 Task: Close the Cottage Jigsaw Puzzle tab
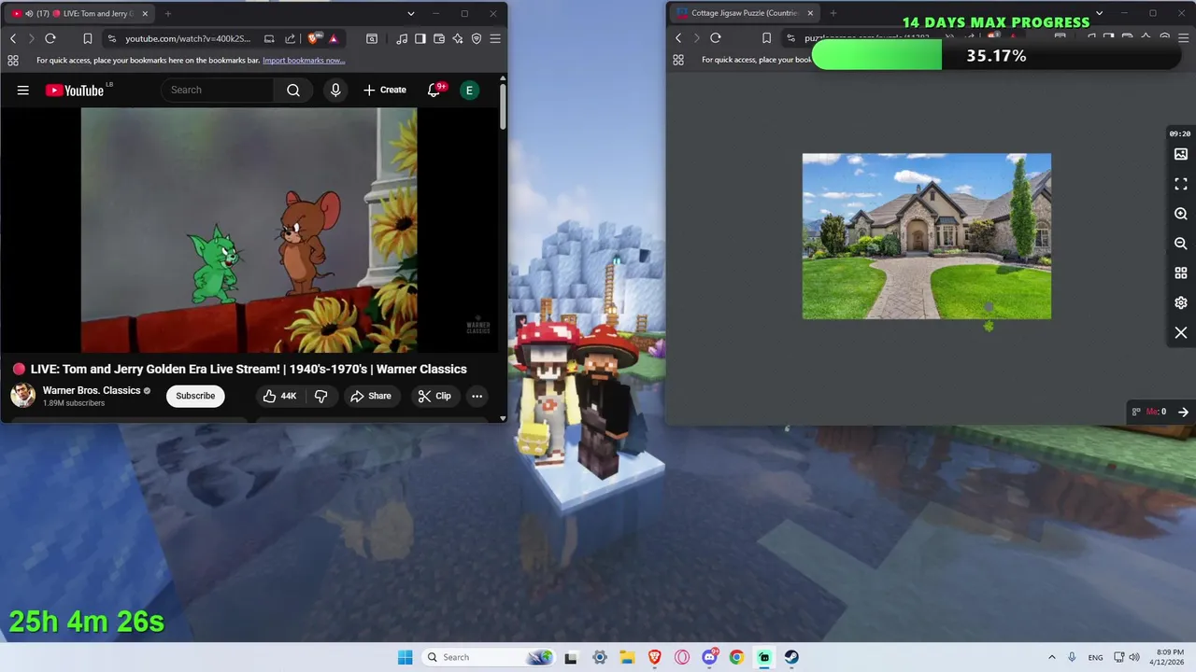(x=810, y=13)
